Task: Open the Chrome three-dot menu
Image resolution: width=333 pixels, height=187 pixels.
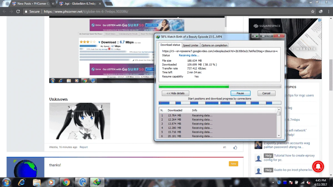Action: [328, 12]
